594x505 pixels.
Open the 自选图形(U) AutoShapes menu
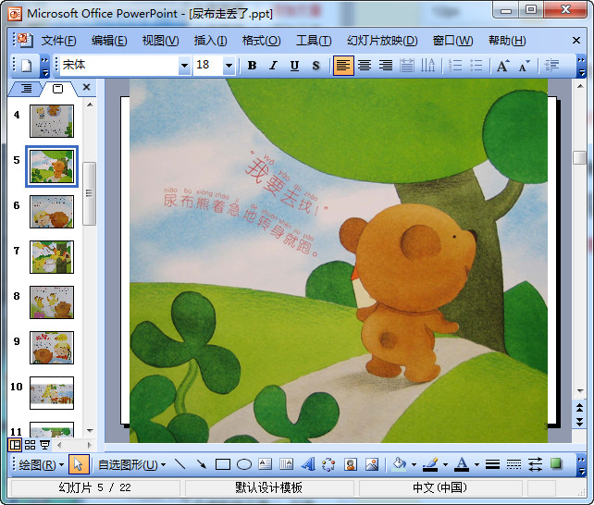tap(131, 464)
